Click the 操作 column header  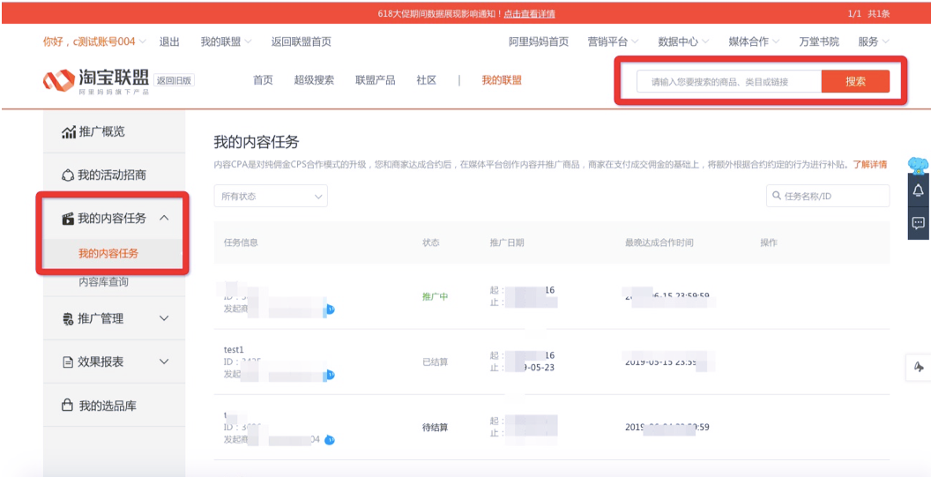coord(769,242)
